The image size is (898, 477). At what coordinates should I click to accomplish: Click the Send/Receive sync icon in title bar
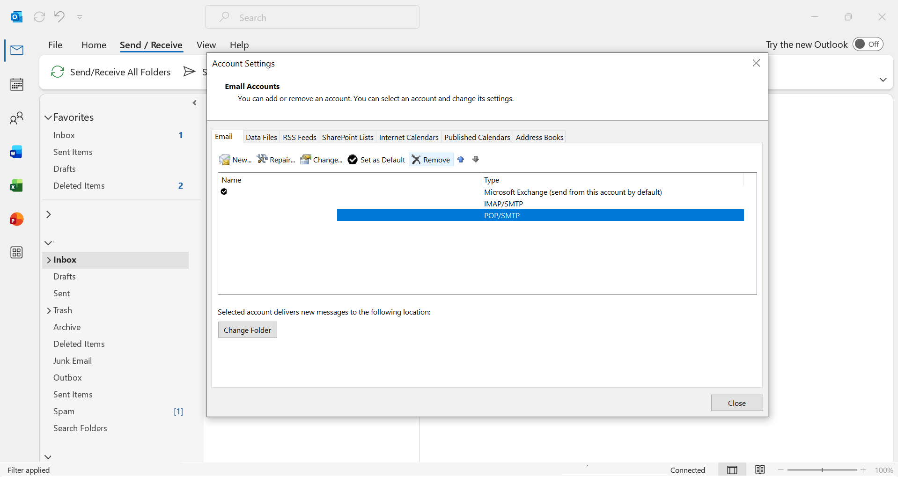pos(39,17)
